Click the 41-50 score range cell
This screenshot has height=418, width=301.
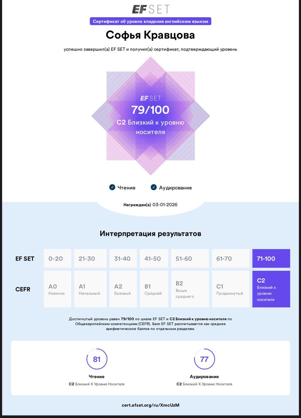point(154,258)
